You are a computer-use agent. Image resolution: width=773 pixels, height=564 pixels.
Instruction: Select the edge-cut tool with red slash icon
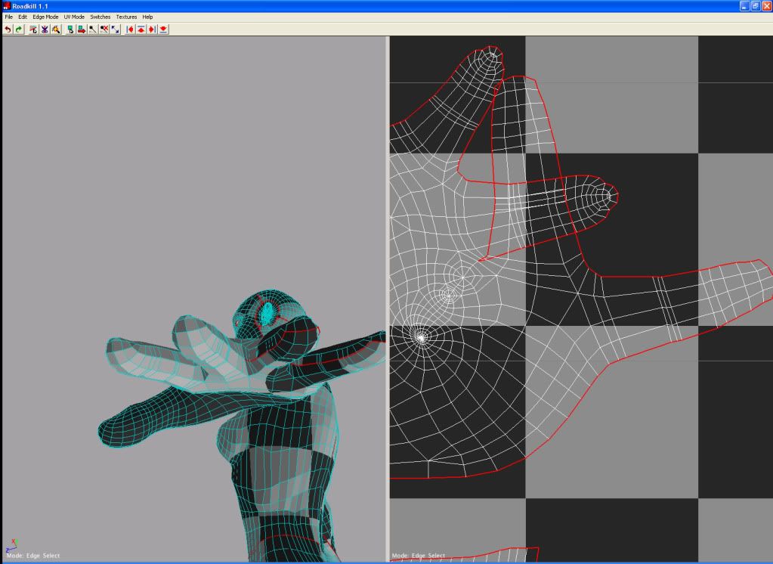click(33, 29)
